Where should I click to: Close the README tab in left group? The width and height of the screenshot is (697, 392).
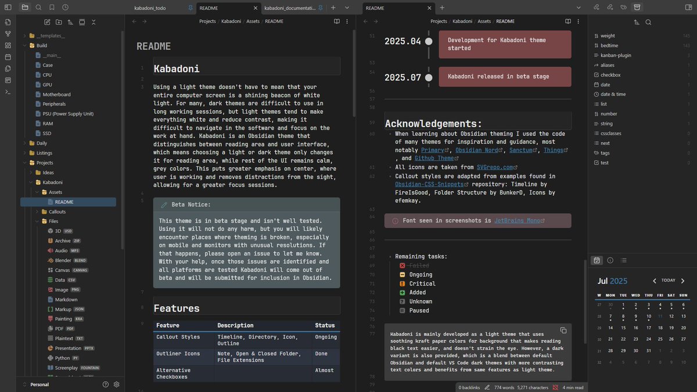255,8
